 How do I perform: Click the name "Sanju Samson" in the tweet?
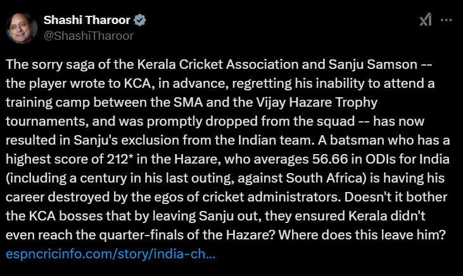(372, 64)
